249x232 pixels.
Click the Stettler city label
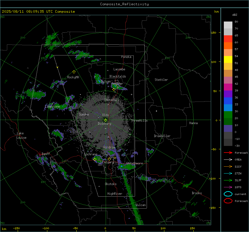pos(161,80)
